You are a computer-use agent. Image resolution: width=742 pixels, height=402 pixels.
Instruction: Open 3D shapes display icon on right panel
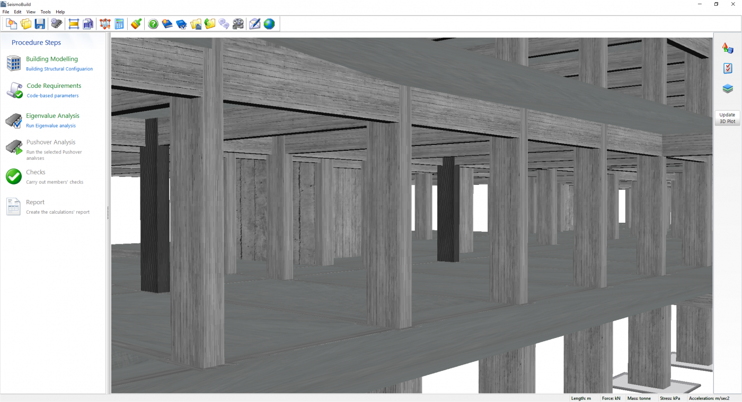tap(728, 48)
